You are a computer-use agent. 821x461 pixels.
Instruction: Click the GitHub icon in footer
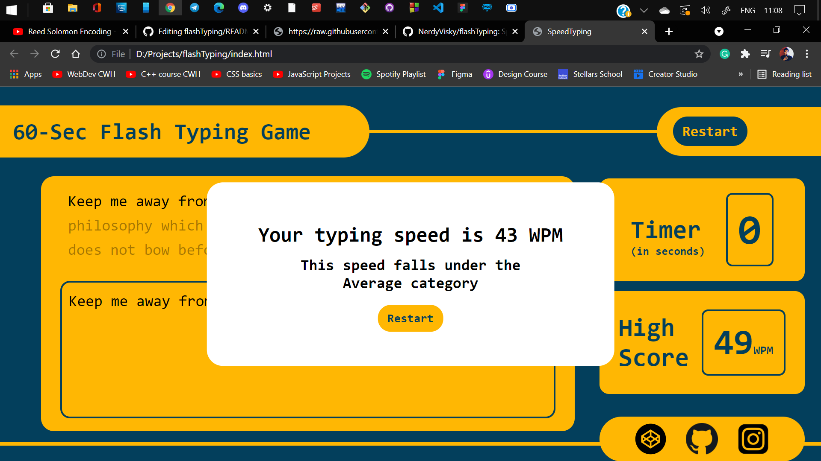[701, 439]
